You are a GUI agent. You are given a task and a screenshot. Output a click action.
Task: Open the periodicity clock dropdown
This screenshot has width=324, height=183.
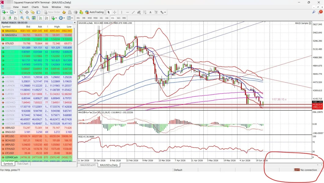pos(62,18)
